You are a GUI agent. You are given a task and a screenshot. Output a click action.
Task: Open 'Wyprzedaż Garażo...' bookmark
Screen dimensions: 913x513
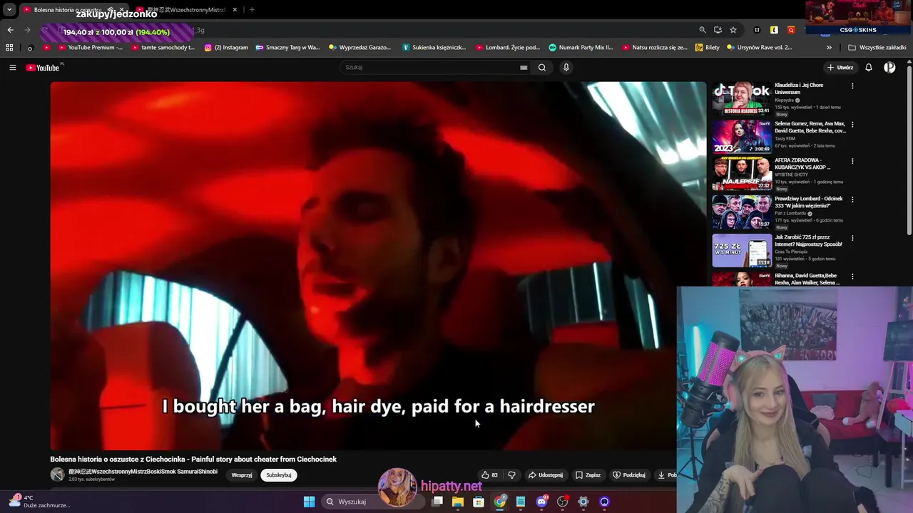click(360, 48)
